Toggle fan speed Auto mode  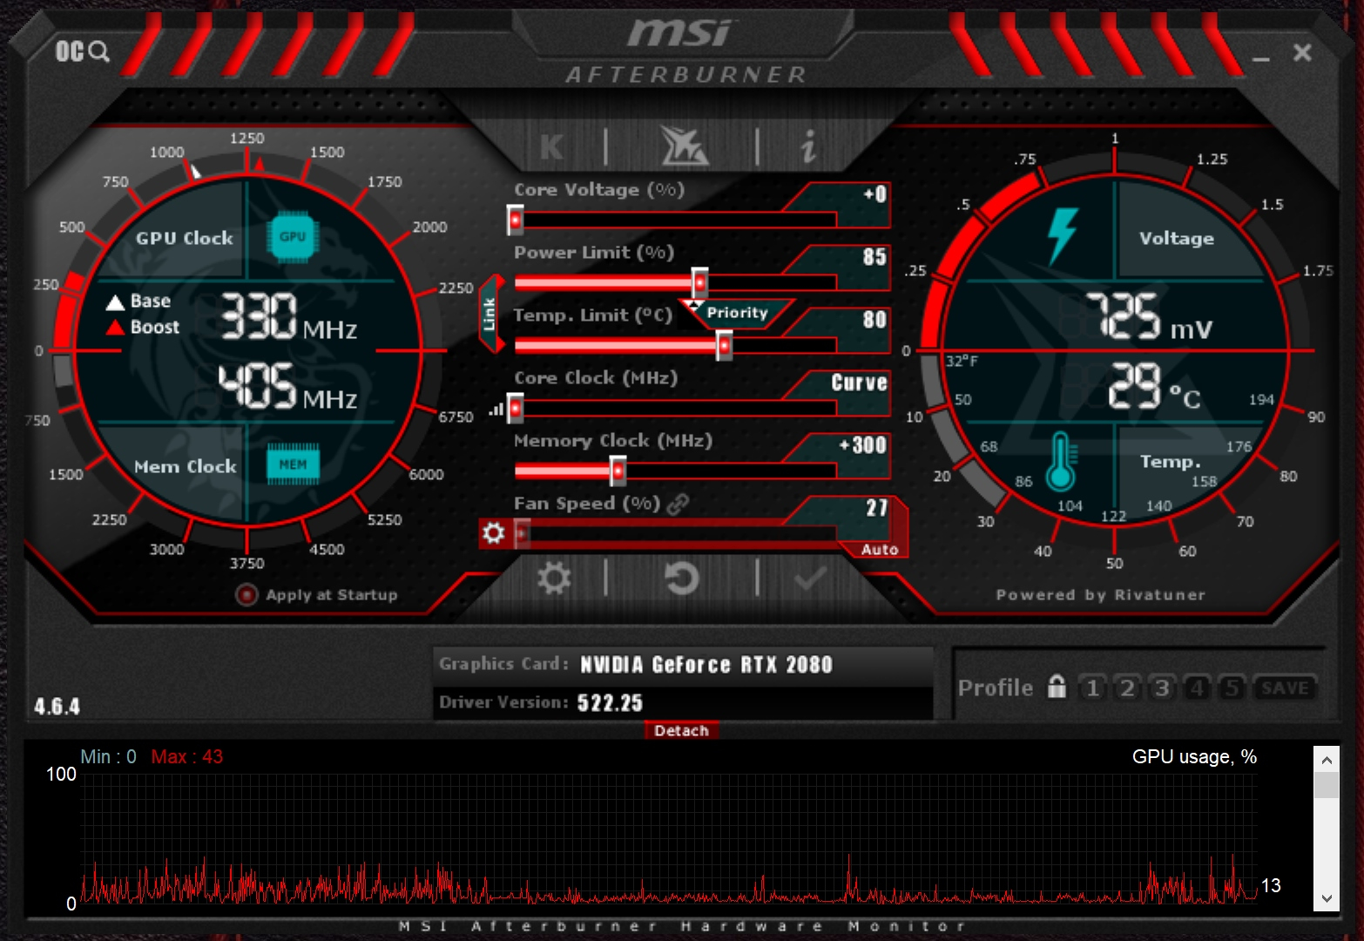tap(880, 549)
